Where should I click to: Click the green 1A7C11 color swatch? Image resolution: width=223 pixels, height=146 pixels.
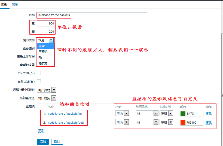(183, 114)
